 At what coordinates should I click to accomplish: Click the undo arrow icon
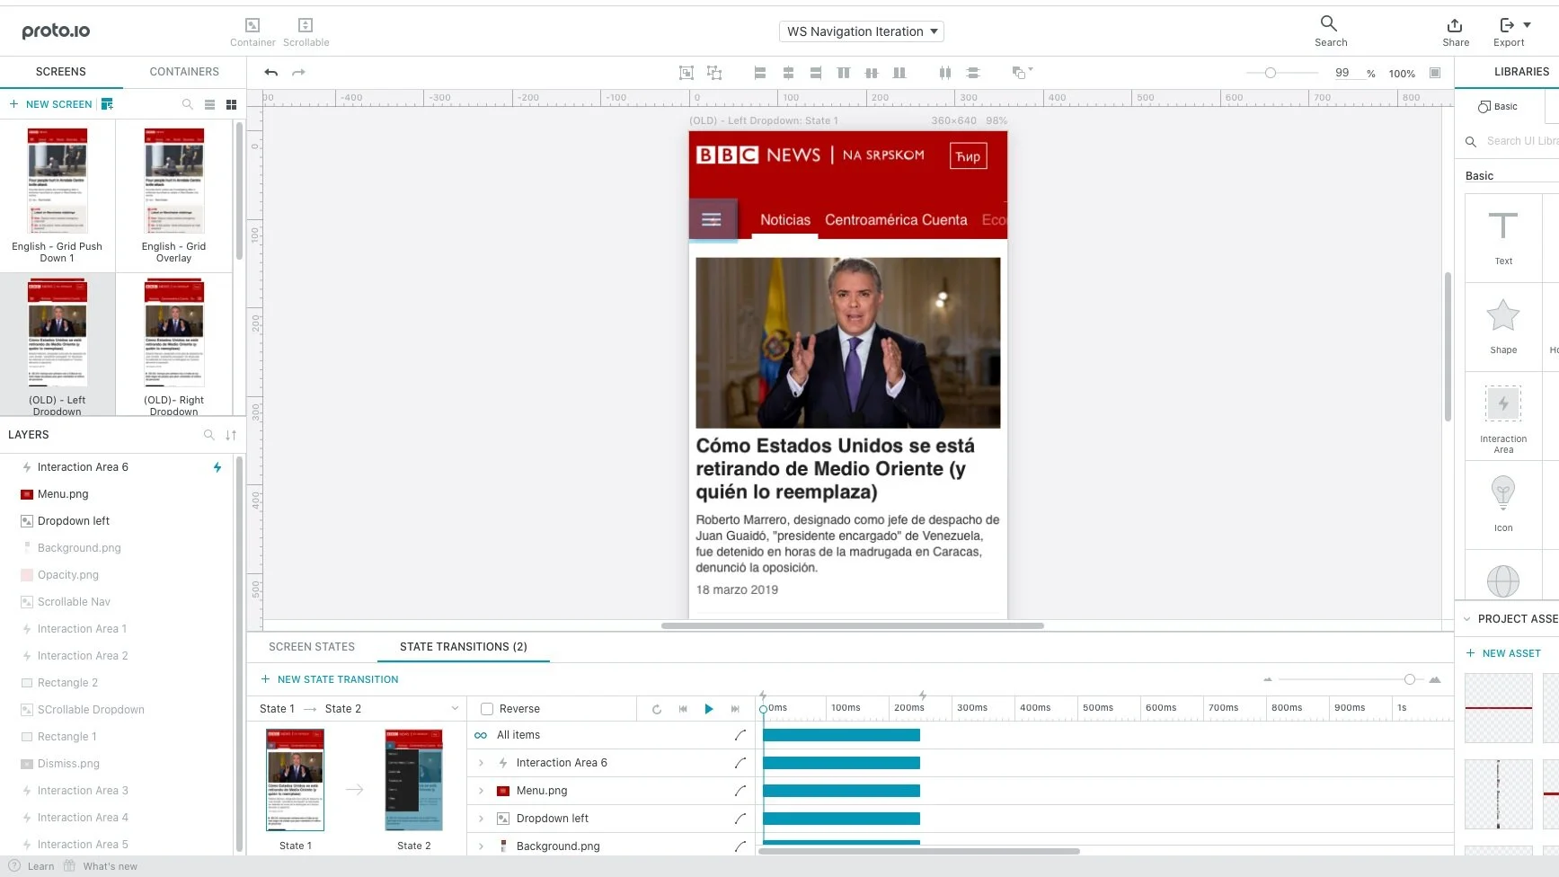[x=271, y=73]
